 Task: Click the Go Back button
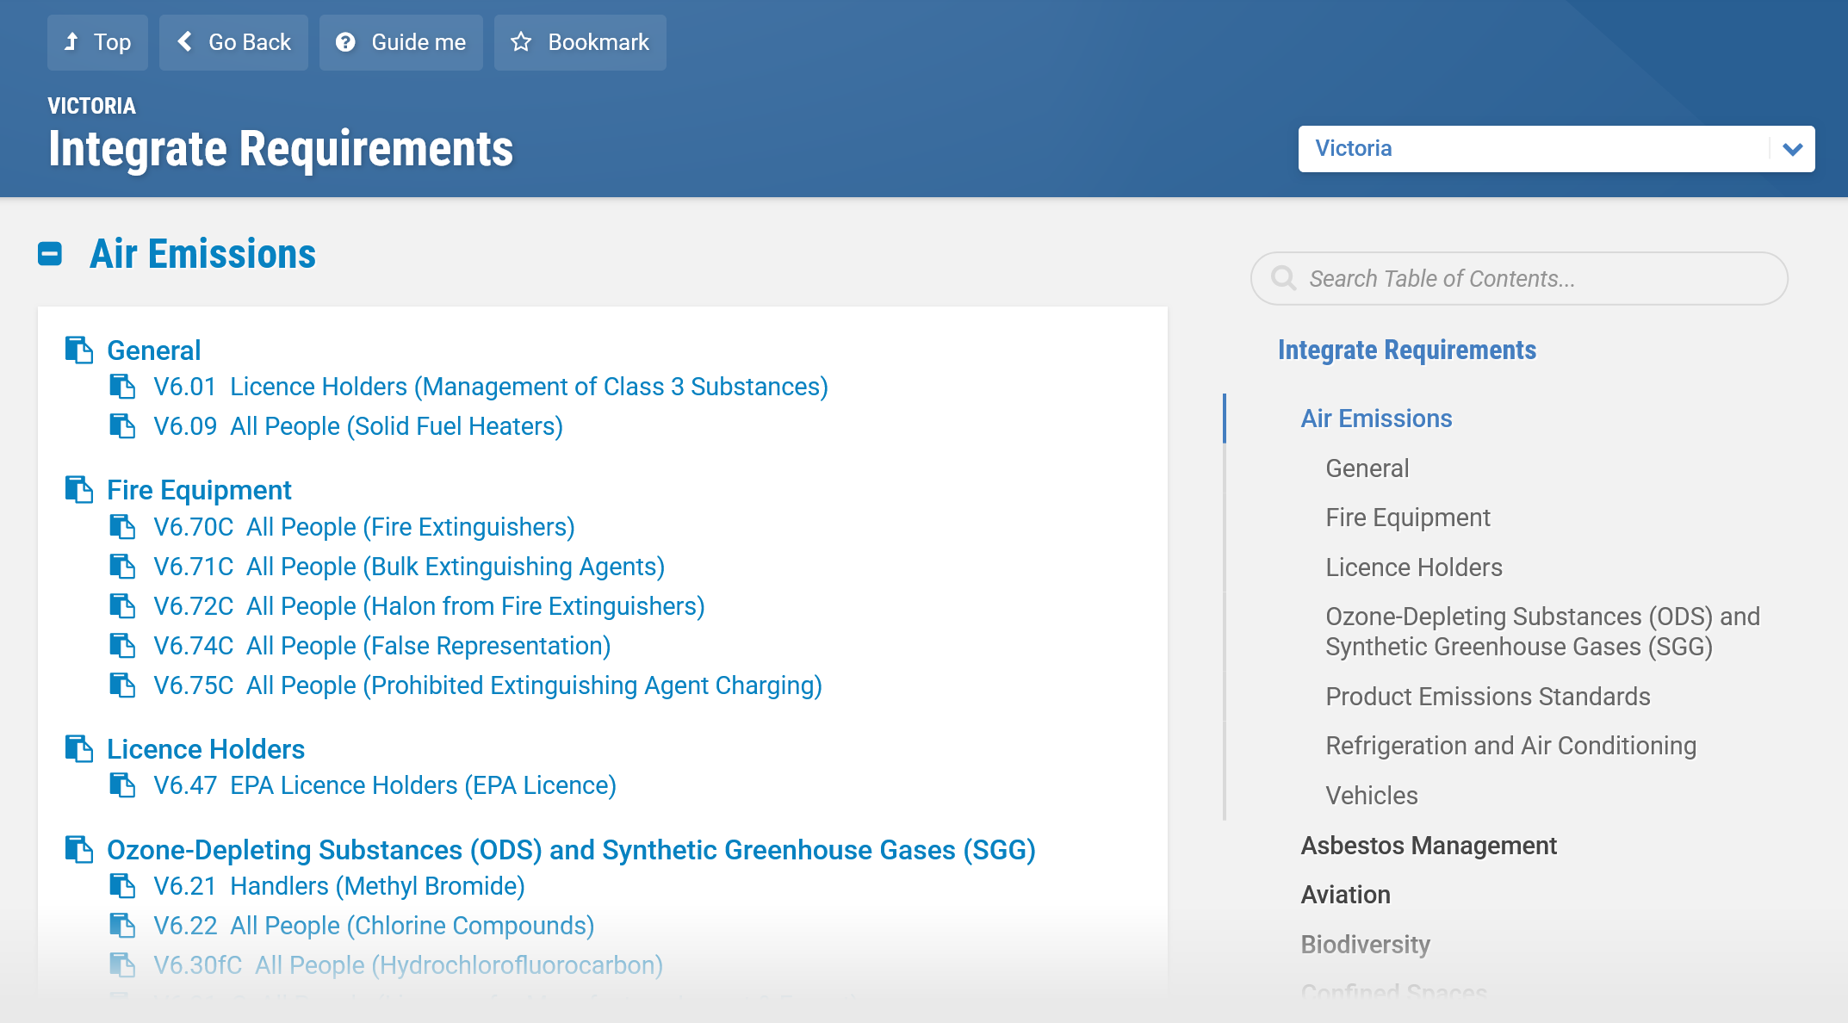[x=233, y=42]
